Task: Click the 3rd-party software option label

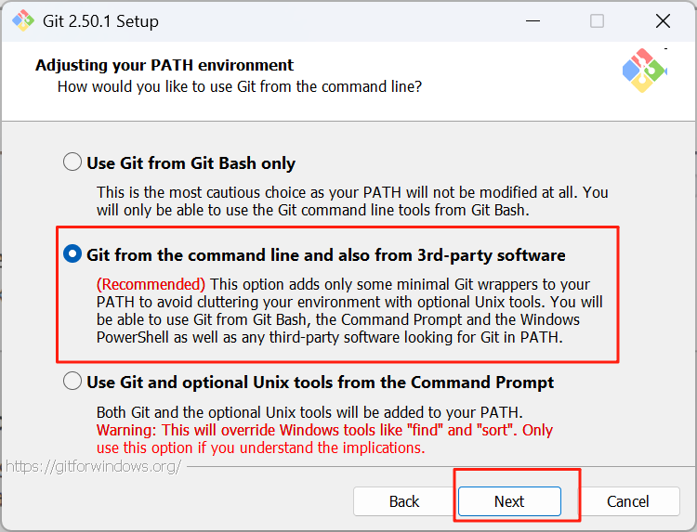Action: coord(326,255)
